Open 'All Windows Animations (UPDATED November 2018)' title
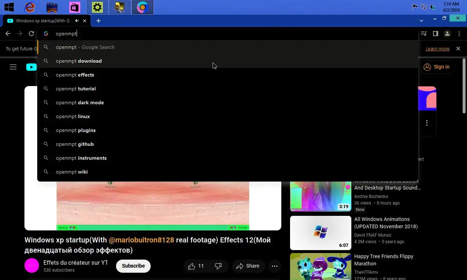This screenshot has width=467, height=280. pos(386,223)
